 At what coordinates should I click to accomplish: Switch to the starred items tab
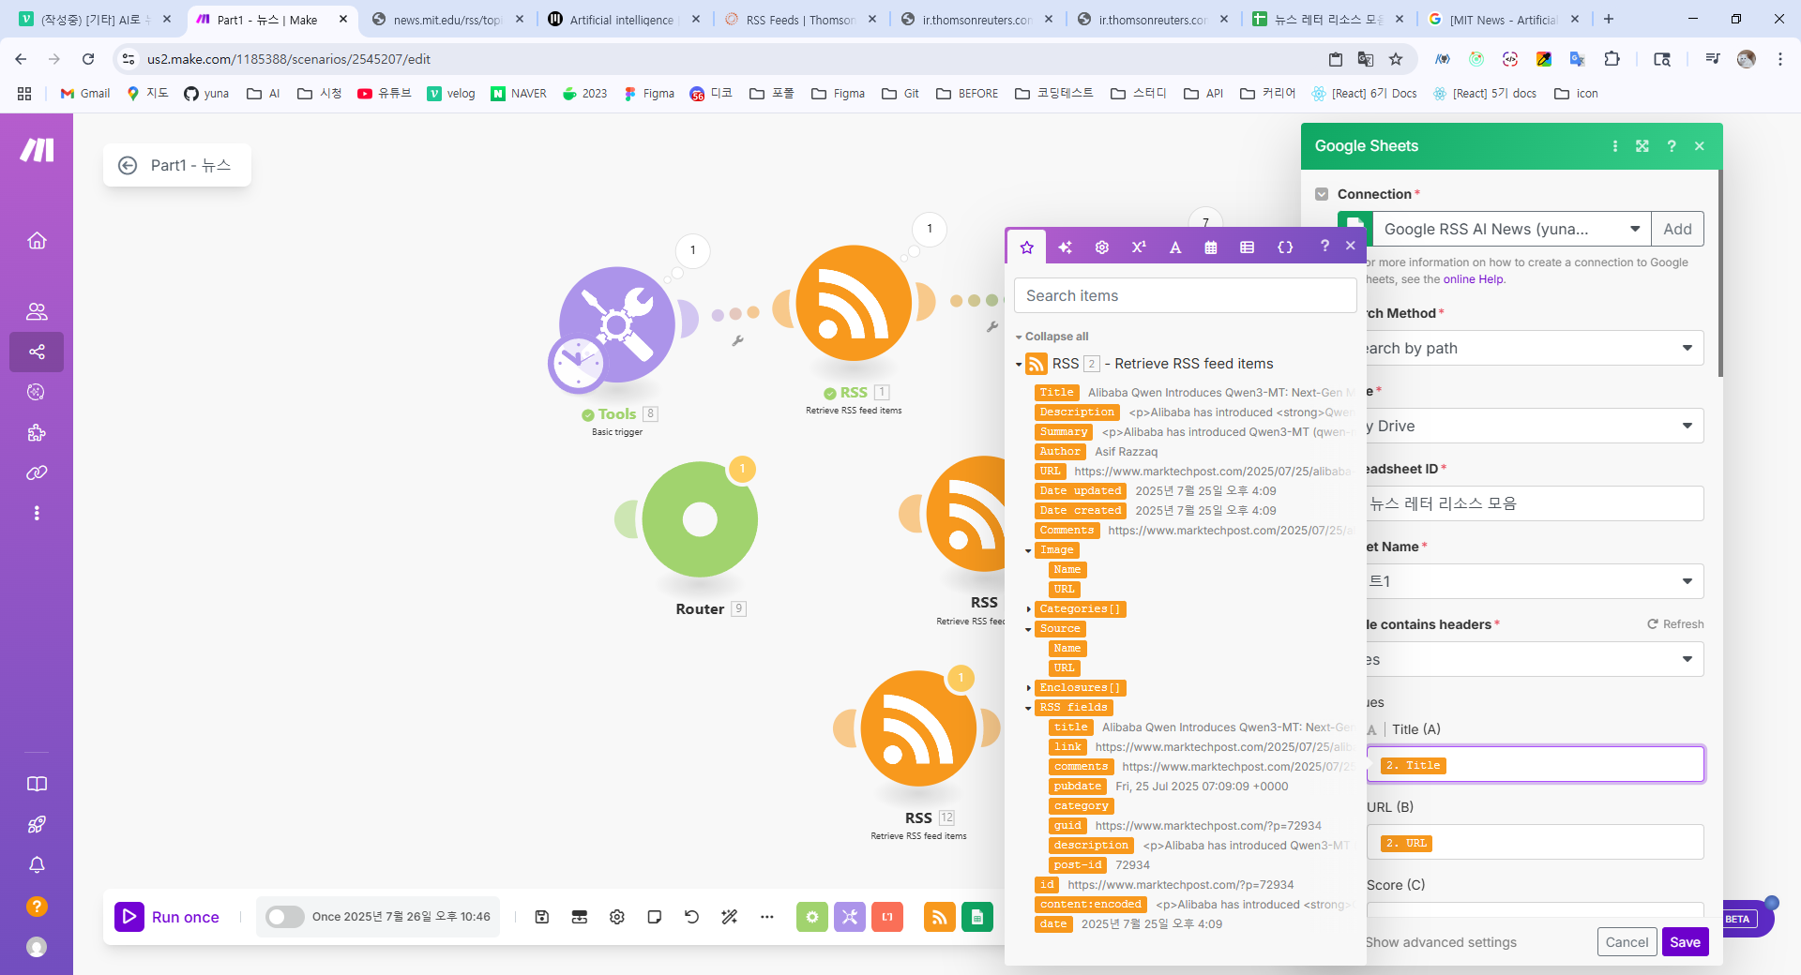pos(1027,247)
